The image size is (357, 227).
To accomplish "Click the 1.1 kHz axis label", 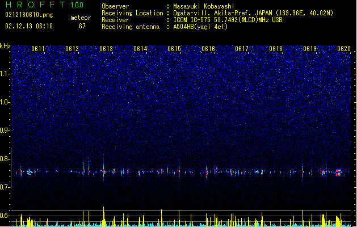I will (x=5, y=74).
